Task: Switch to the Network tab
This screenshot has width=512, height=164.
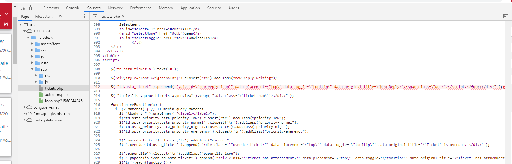Action: [115, 8]
